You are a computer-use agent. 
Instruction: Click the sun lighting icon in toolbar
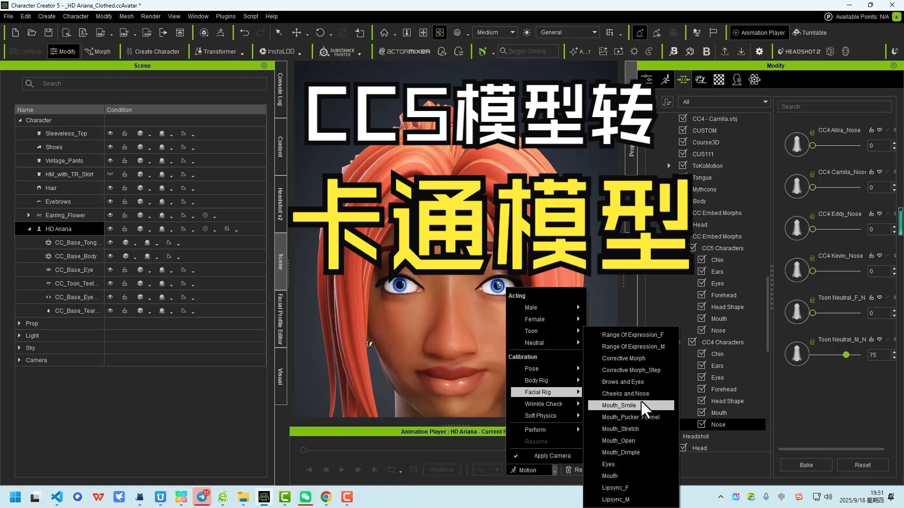tap(527, 32)
